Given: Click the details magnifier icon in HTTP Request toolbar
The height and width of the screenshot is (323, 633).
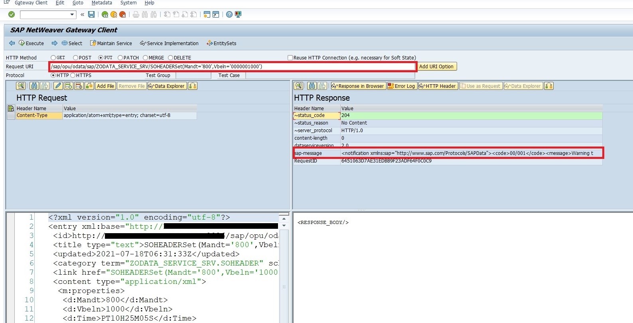Looking at the screenshot, I should coord(21,86).
